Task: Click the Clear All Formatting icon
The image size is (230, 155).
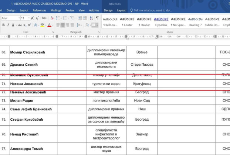Action: pyautogui.click(x=52, y=18)
